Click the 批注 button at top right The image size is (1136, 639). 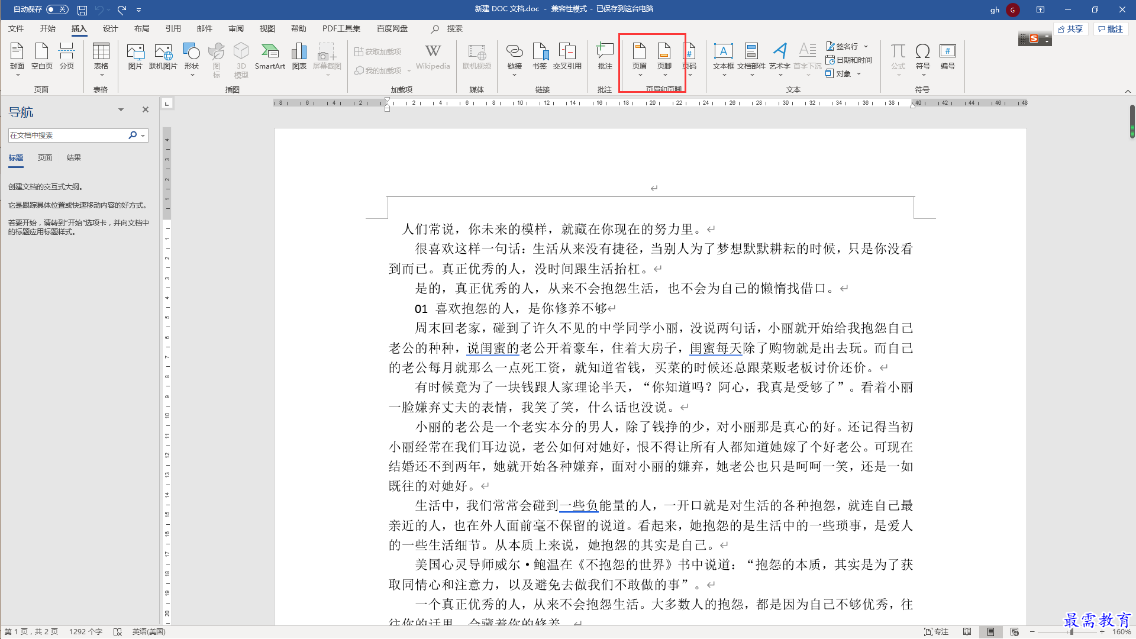click(x=1111, y=29)
